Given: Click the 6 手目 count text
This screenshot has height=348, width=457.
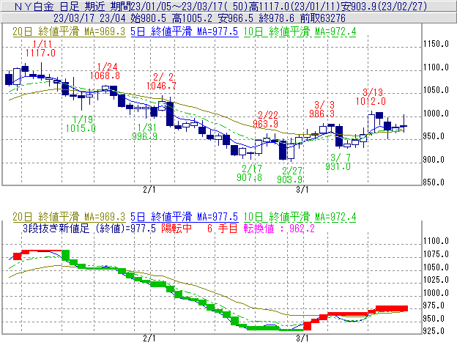Looking at the screenshot, I should (223, 228).
